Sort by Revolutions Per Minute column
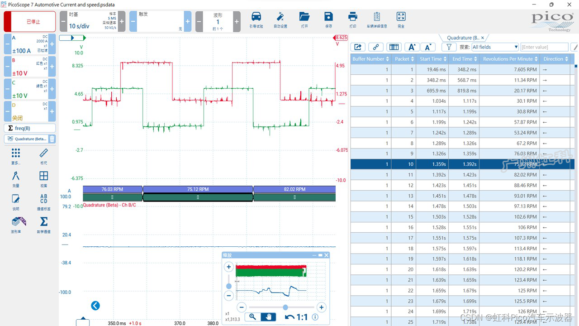This screenshot has height=326, width=579. [510, 59]
